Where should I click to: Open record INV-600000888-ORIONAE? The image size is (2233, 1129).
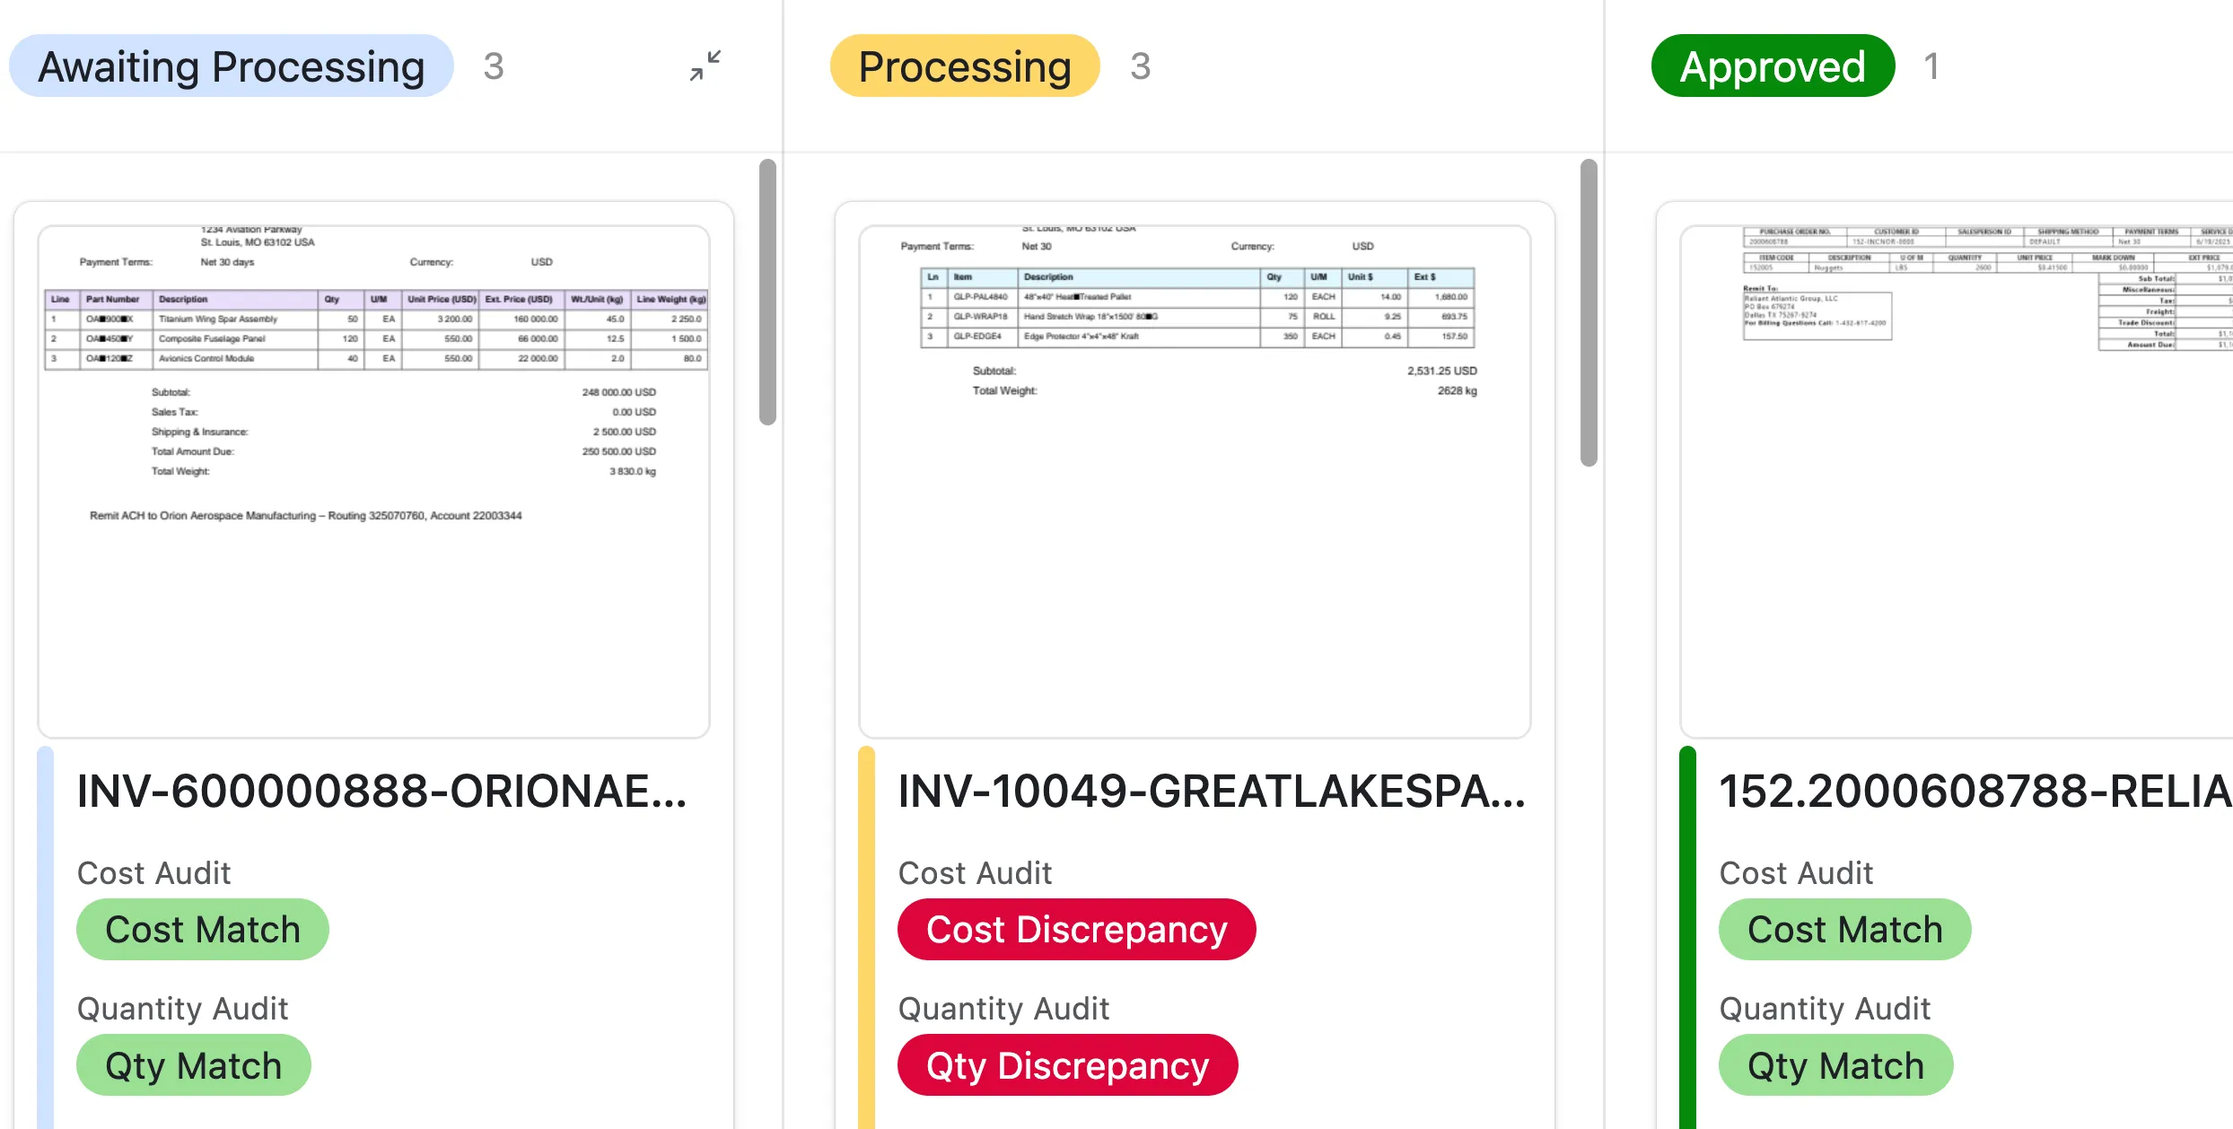[381, 792]
